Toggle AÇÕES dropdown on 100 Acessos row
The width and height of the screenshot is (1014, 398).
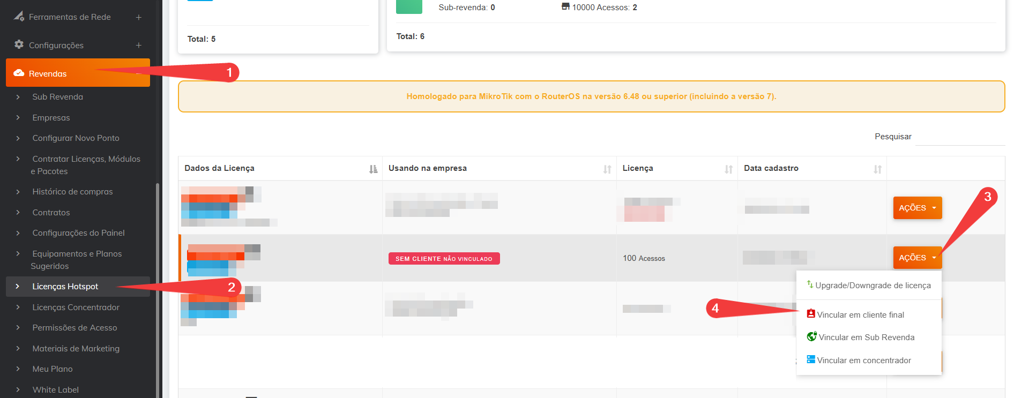917,258
